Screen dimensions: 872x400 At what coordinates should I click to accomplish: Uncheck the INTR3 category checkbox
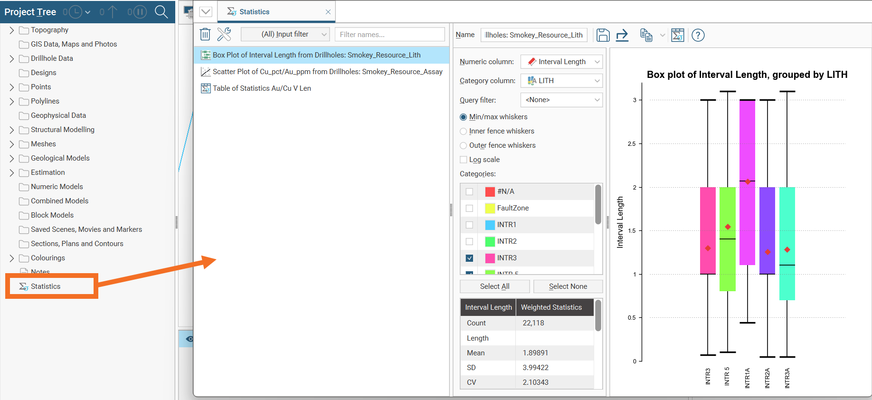pos(469,258)
